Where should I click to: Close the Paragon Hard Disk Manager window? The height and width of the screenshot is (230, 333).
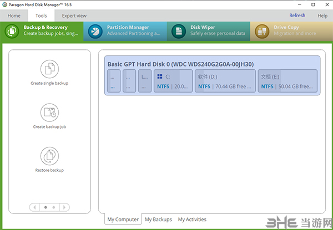click(327, 4)
